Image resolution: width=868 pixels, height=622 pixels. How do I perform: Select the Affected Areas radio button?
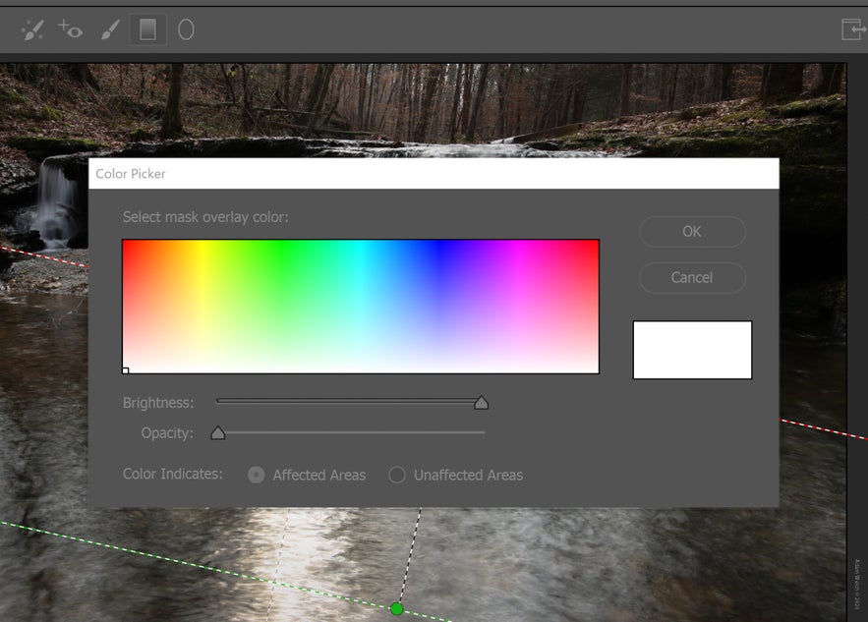[256, 474]
